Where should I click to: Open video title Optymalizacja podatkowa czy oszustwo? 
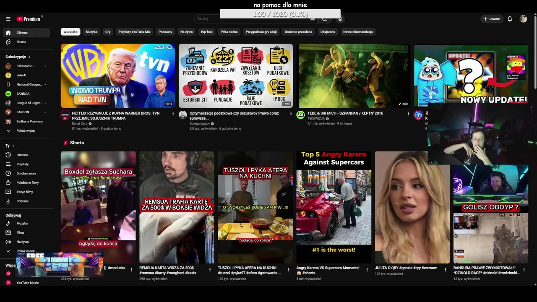(x=234, y=116)
